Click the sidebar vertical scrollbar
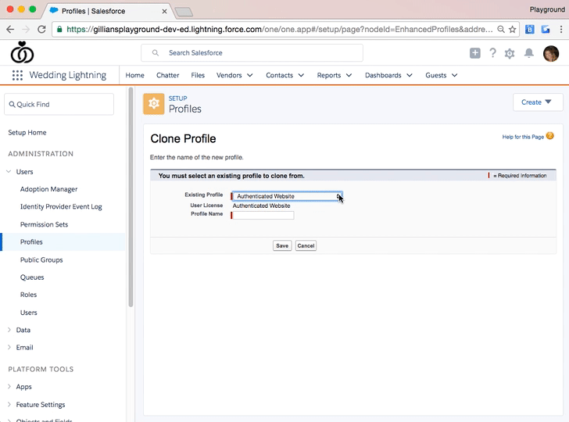Viewport: 569px width, 422px height. tap(131, 198)
